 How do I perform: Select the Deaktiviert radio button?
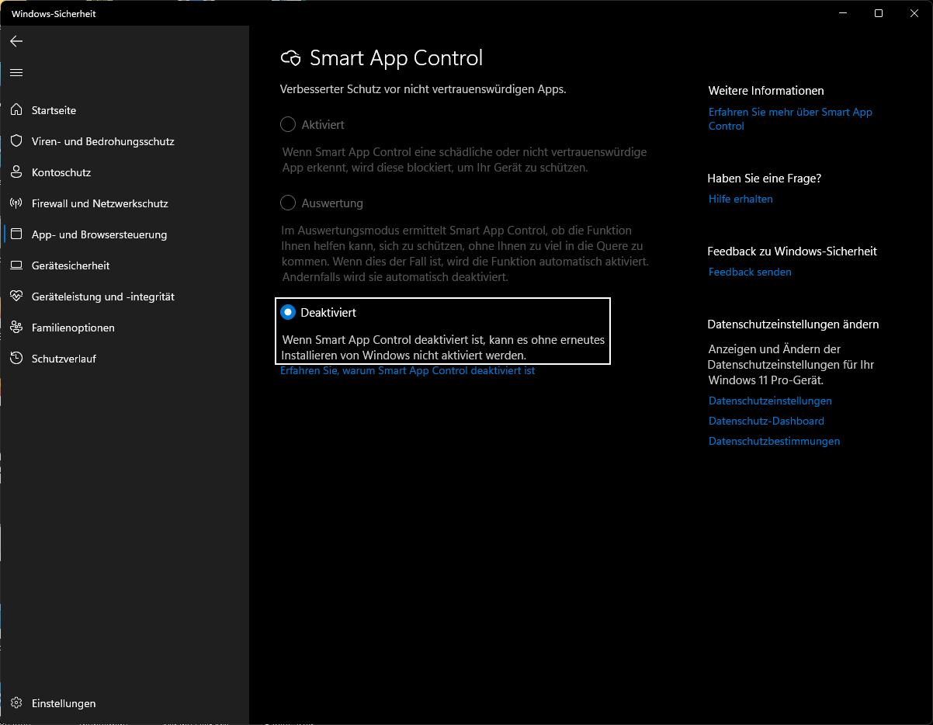tap(288, 312)
